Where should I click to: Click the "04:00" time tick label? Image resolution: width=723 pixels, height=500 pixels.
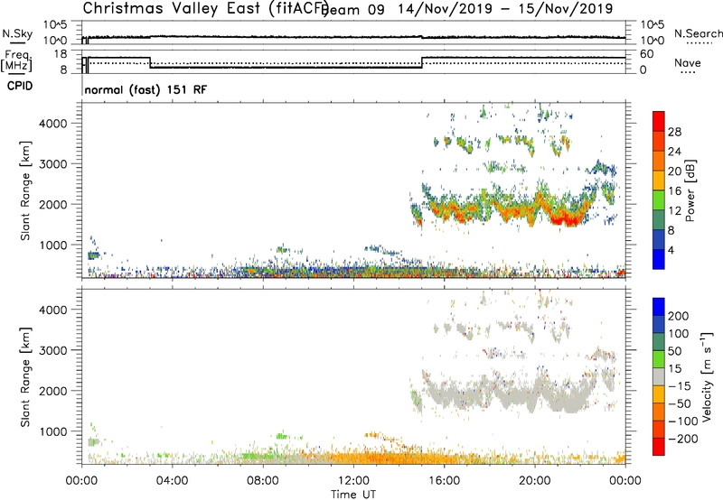coord(172,481)
